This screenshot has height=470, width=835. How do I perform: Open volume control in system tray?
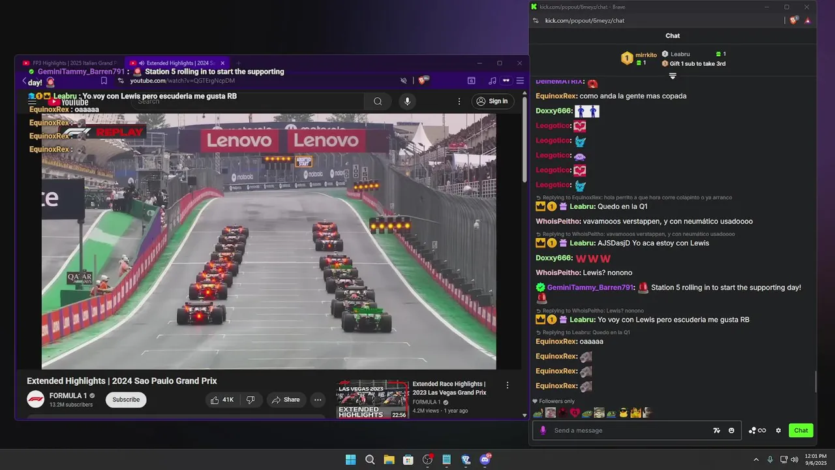coord(795,460)
